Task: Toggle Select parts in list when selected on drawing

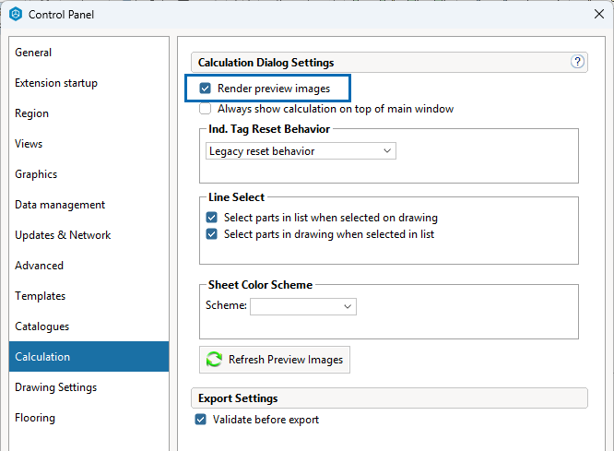Action: (x=211, y=217)
